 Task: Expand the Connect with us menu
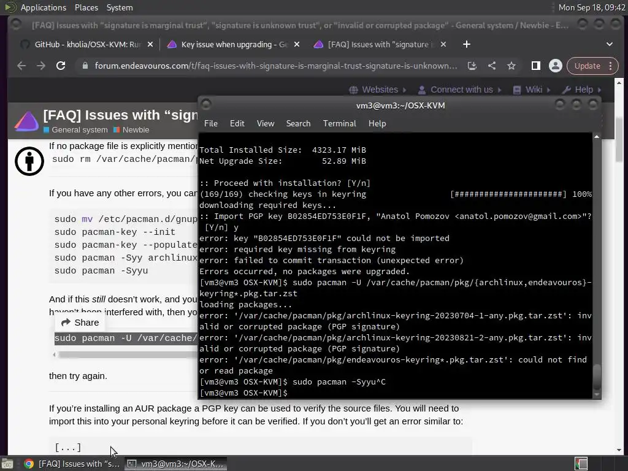tap(459, 90)
